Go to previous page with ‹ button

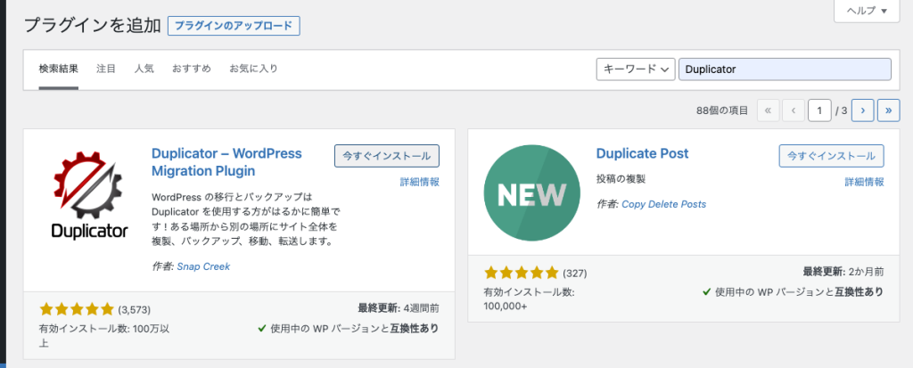pos(793,110)
